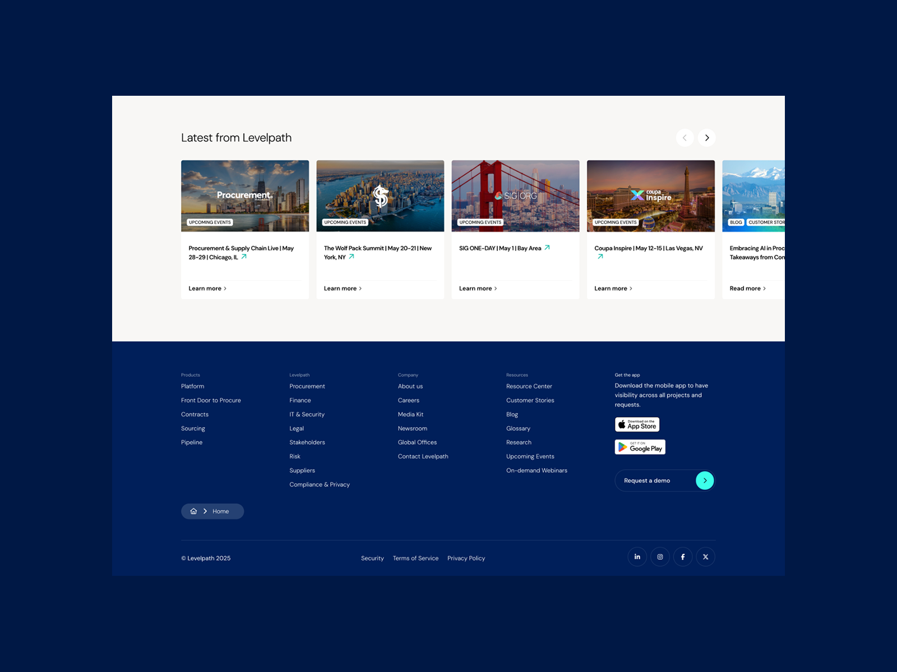Open the Instagram social icon
Screen dimensions: 897x672
tap(660, 557)
